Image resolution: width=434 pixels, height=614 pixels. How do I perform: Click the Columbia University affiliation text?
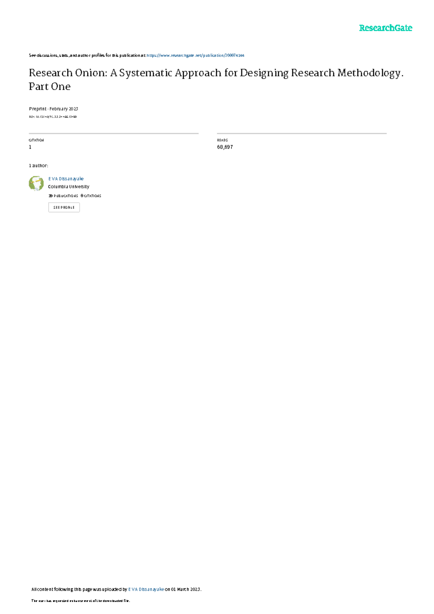(x=69, y=187)
